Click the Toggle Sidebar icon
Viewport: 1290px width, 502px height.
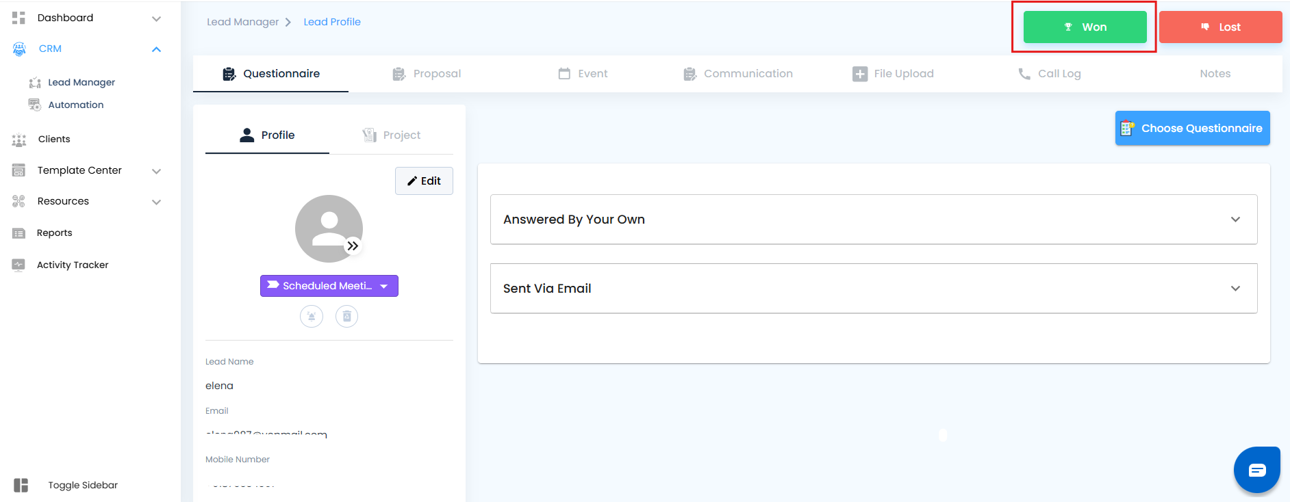(x=21, y=485)
